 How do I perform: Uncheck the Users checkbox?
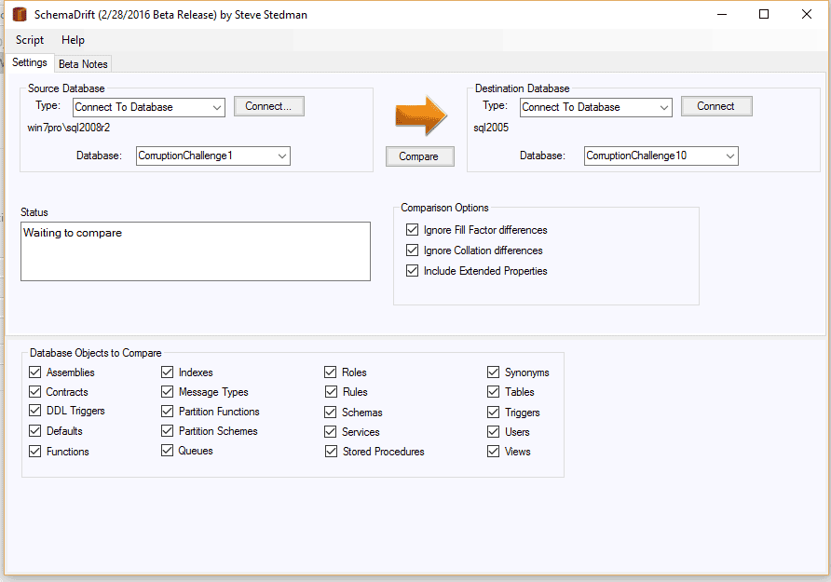494,431
